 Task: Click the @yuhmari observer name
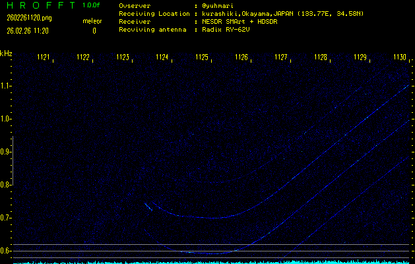[x=223, y=5]
